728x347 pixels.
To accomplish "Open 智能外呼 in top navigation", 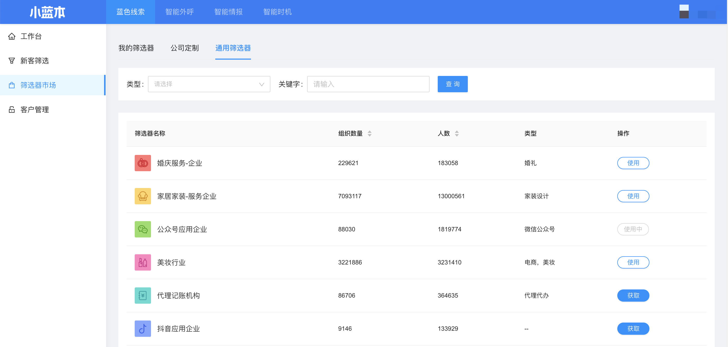I will pos(180,12).
